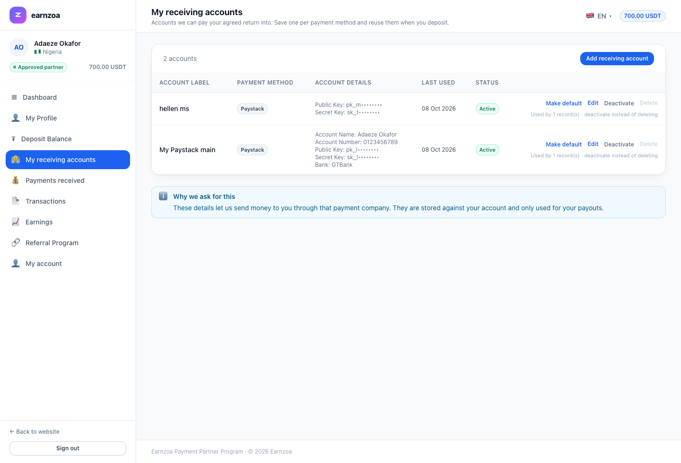681x463 pixels.
Task: Click the 700.00 USDT balance pill in header
Action: point(642,16)
